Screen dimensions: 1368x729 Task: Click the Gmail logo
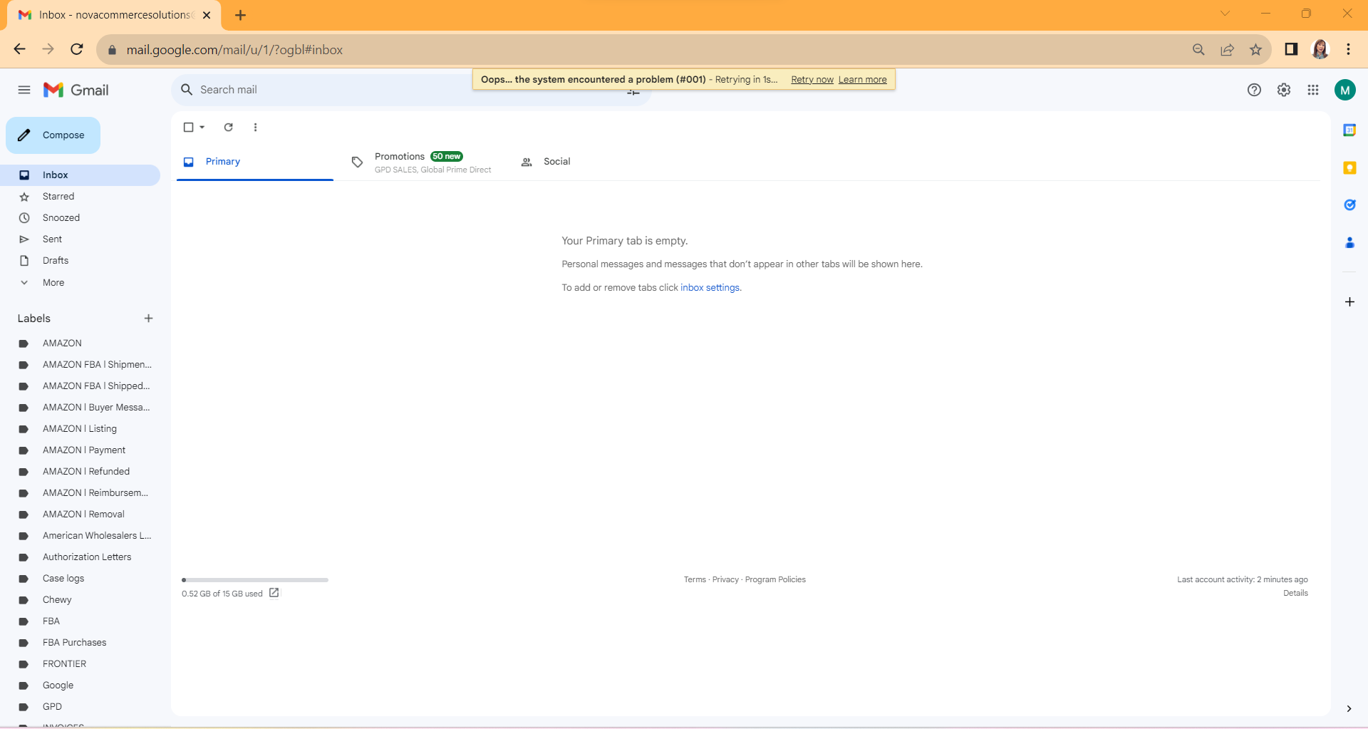coord(76,90)
